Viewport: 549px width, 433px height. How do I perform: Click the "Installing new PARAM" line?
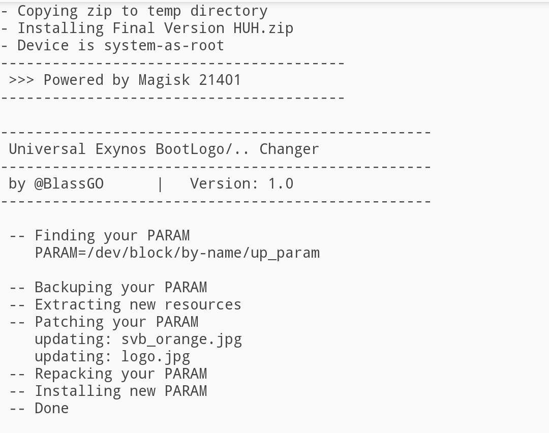click(120, 391)
